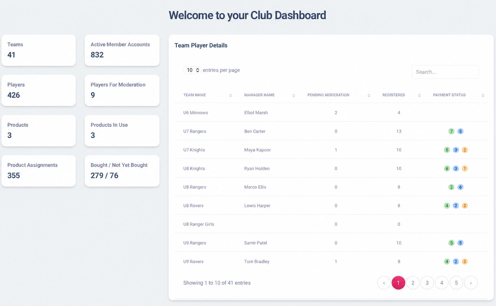Go to next page arrow
This screenshot has height=306, width=496.
point(471,283)
